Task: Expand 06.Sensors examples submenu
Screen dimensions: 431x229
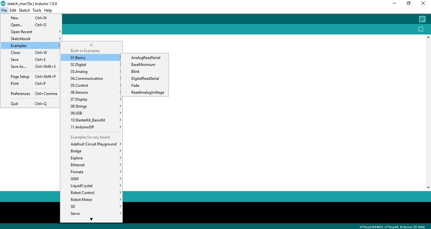Action: click(91, 92)
